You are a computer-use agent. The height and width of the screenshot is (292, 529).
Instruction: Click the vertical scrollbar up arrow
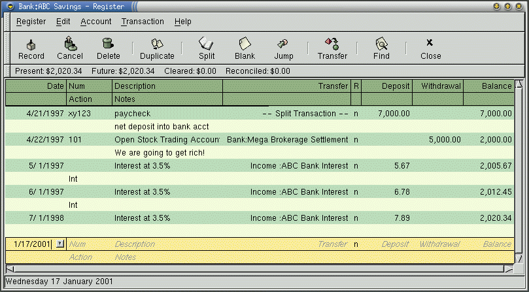(x=519, y=85)
